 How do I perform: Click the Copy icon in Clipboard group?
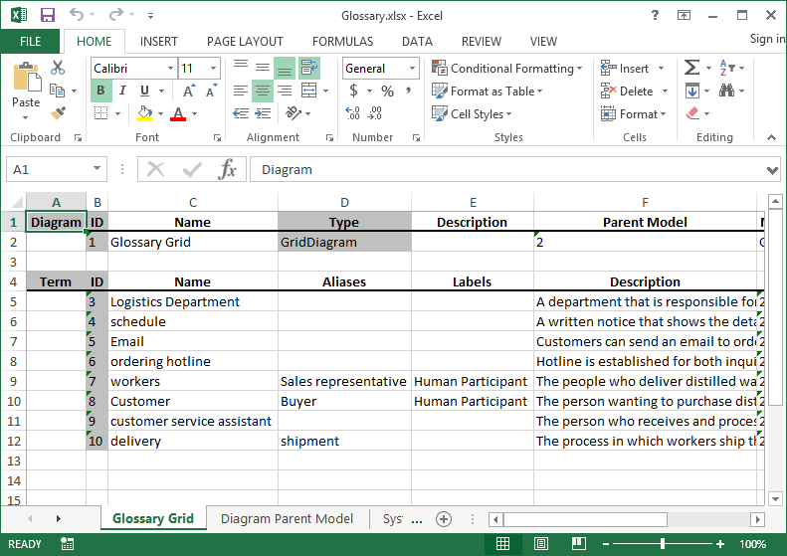click(58, 91)
